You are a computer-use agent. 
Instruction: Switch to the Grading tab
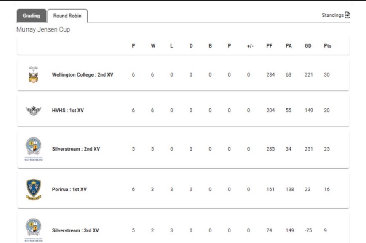click(32, 16)
